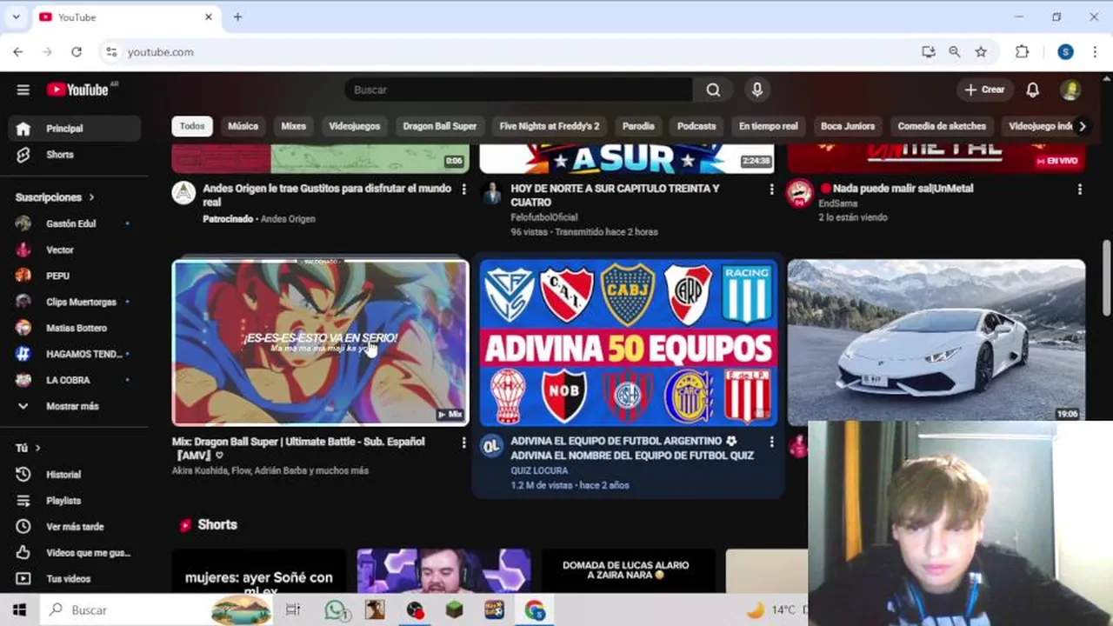Open Clips Muertorgas subscription
This screenshot has width=1113, height=626.
point(75,302)
